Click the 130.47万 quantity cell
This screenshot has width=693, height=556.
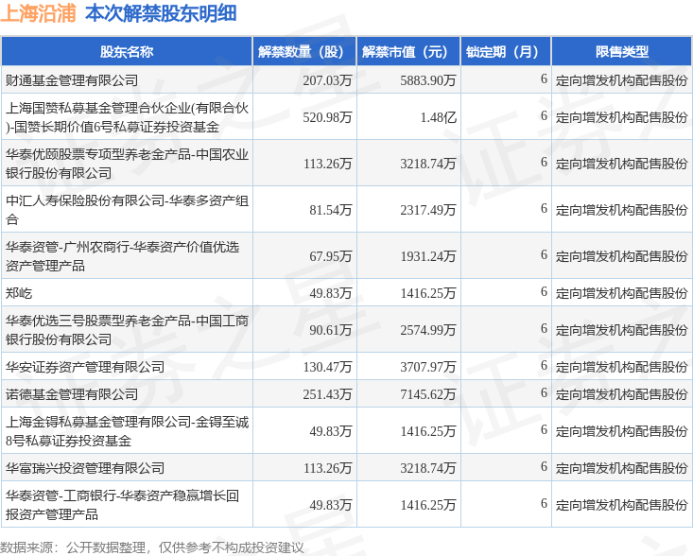[327, 367]
